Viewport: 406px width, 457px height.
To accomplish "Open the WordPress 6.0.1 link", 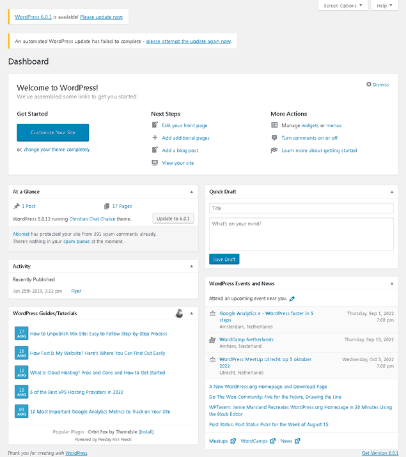I will [x=33, y=17].
